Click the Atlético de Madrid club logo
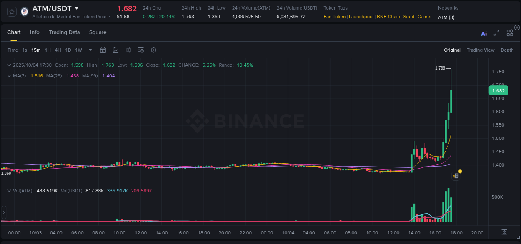Image resolution: width=521 pixels, height=244 pixels. 24,11
